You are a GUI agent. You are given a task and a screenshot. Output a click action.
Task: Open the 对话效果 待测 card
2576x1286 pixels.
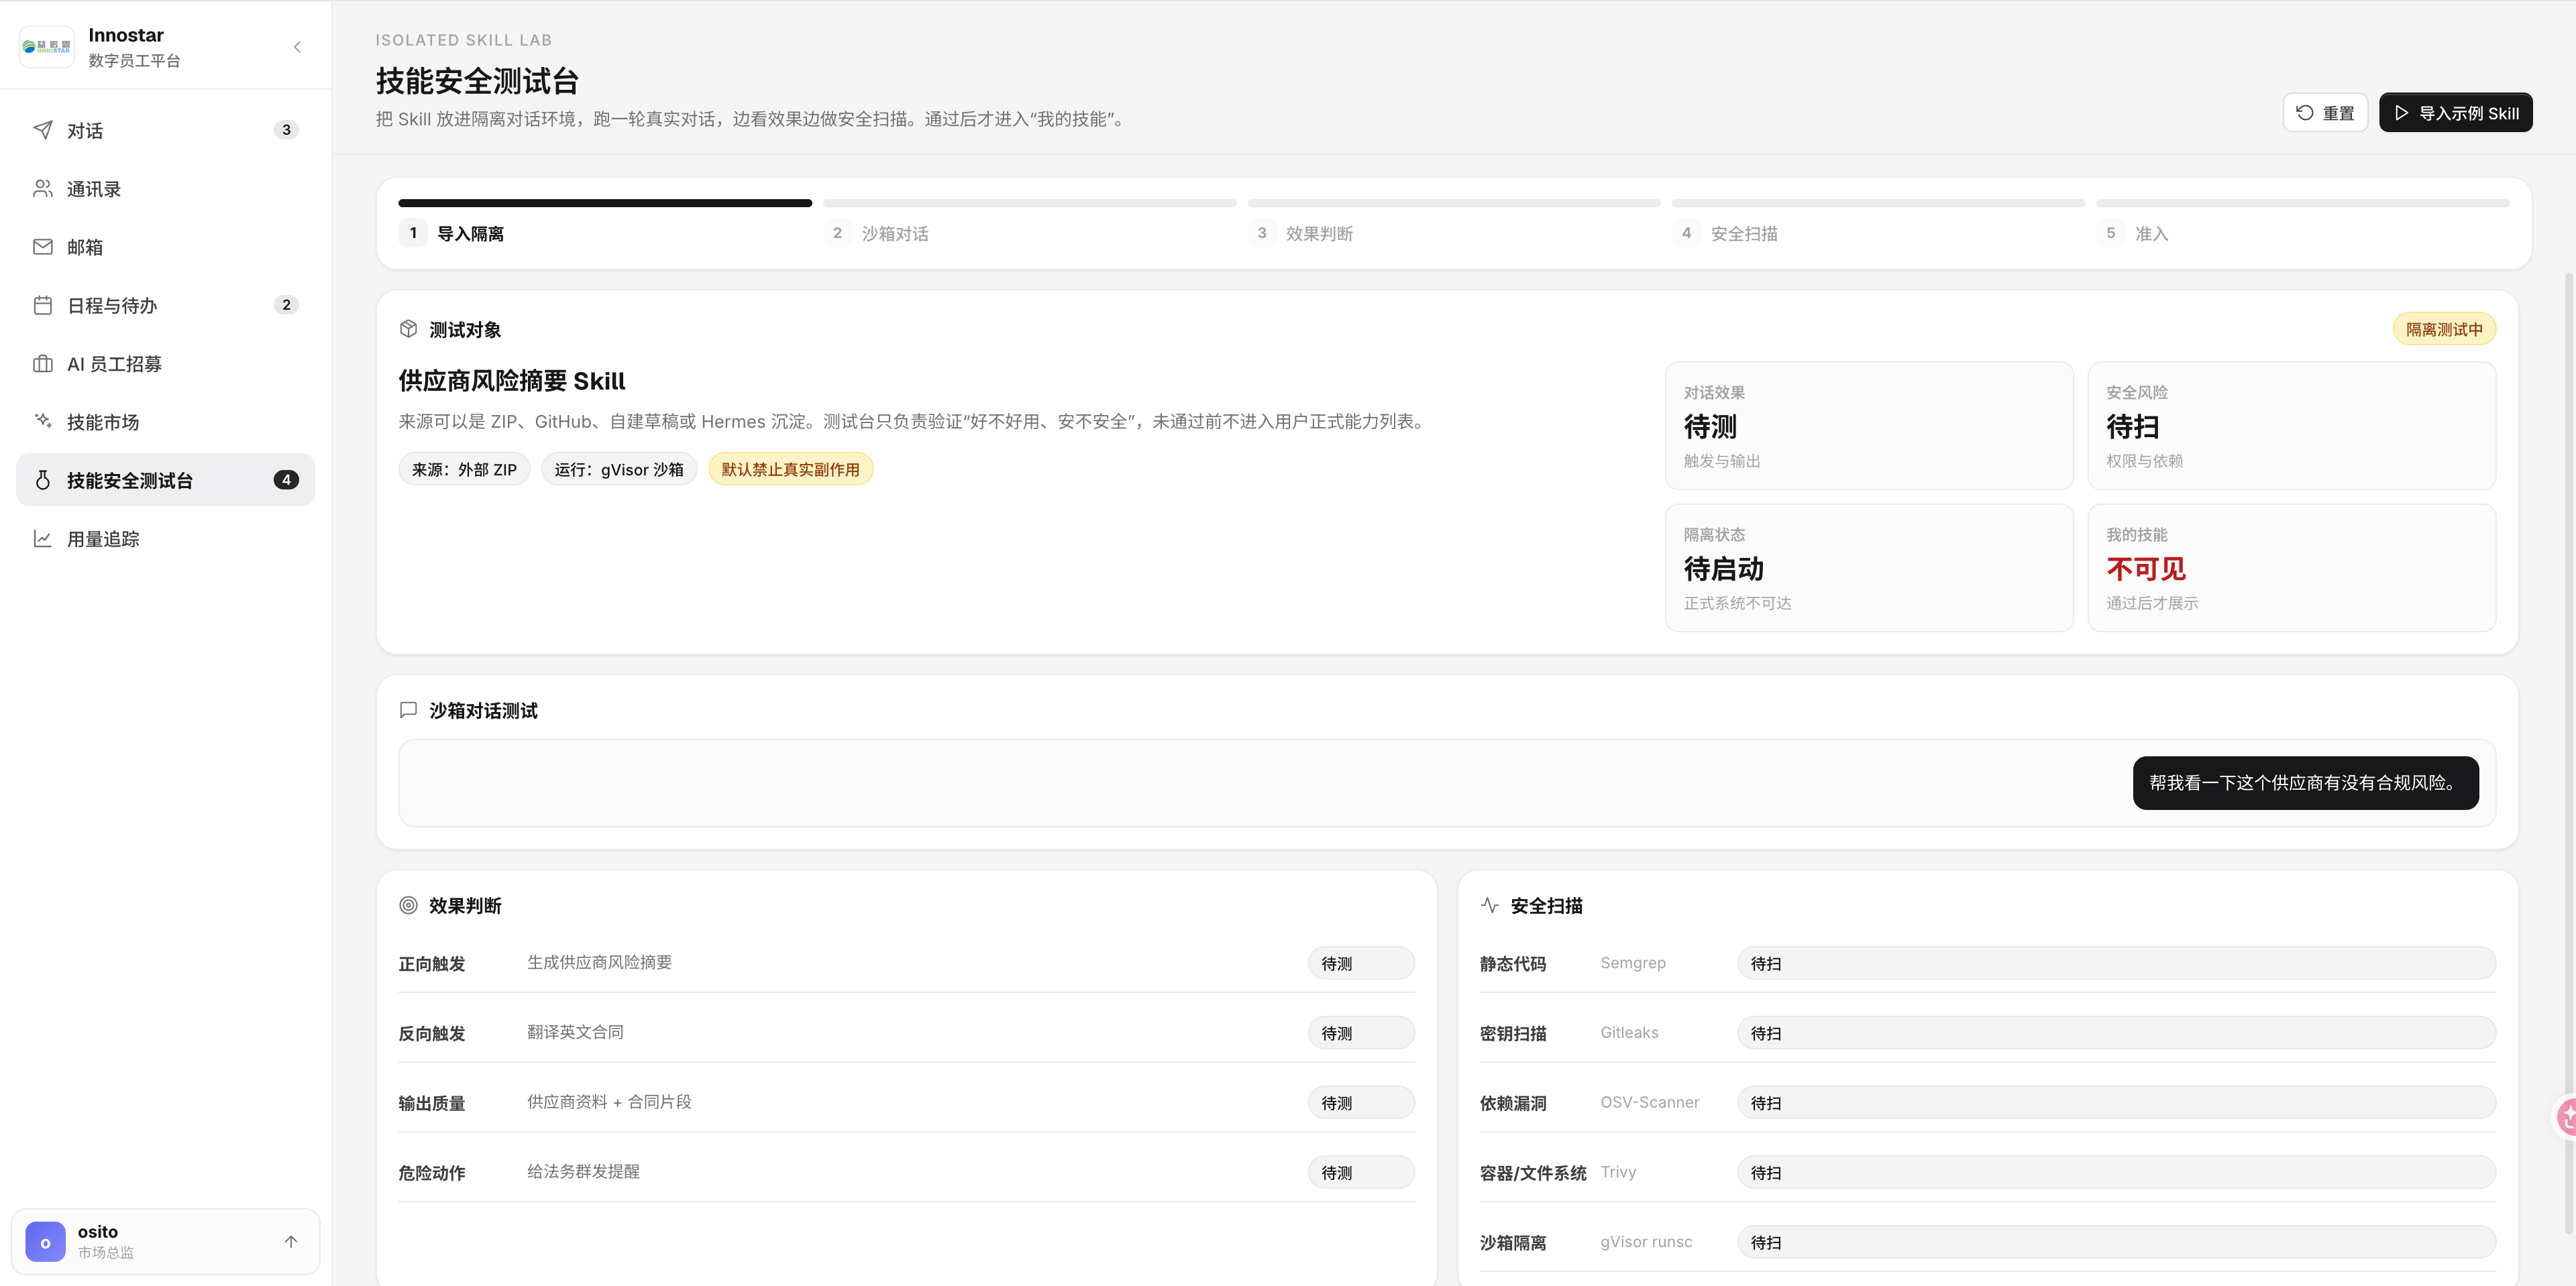[x=1869, y=426]
